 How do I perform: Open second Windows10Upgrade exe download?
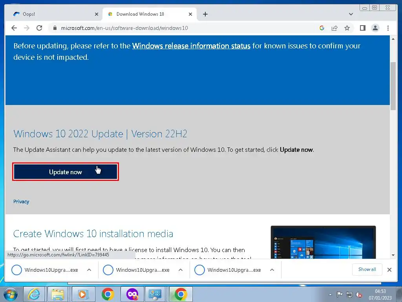point(137,270)
